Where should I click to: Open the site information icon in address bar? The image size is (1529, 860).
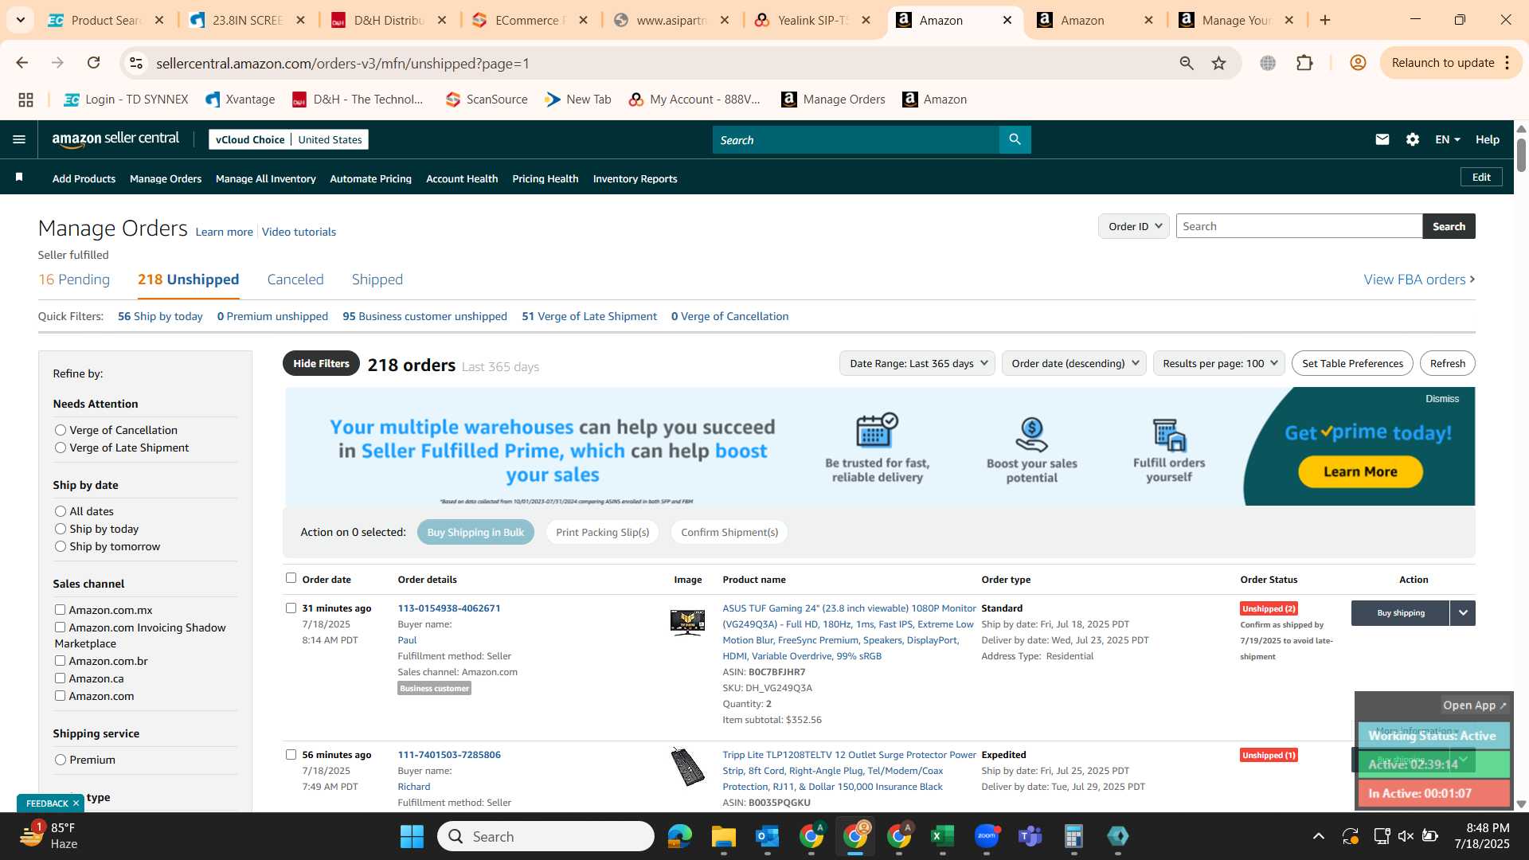(136, 63)
